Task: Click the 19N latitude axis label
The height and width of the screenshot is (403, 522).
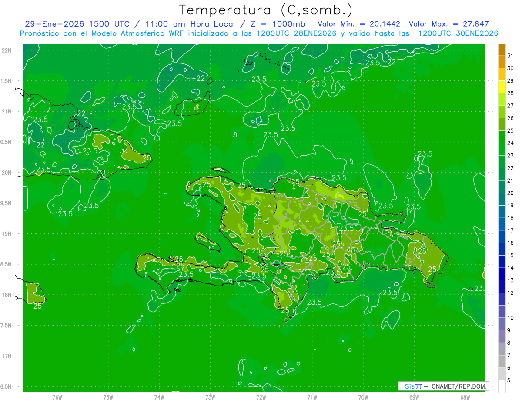Action: coord(7,234)
